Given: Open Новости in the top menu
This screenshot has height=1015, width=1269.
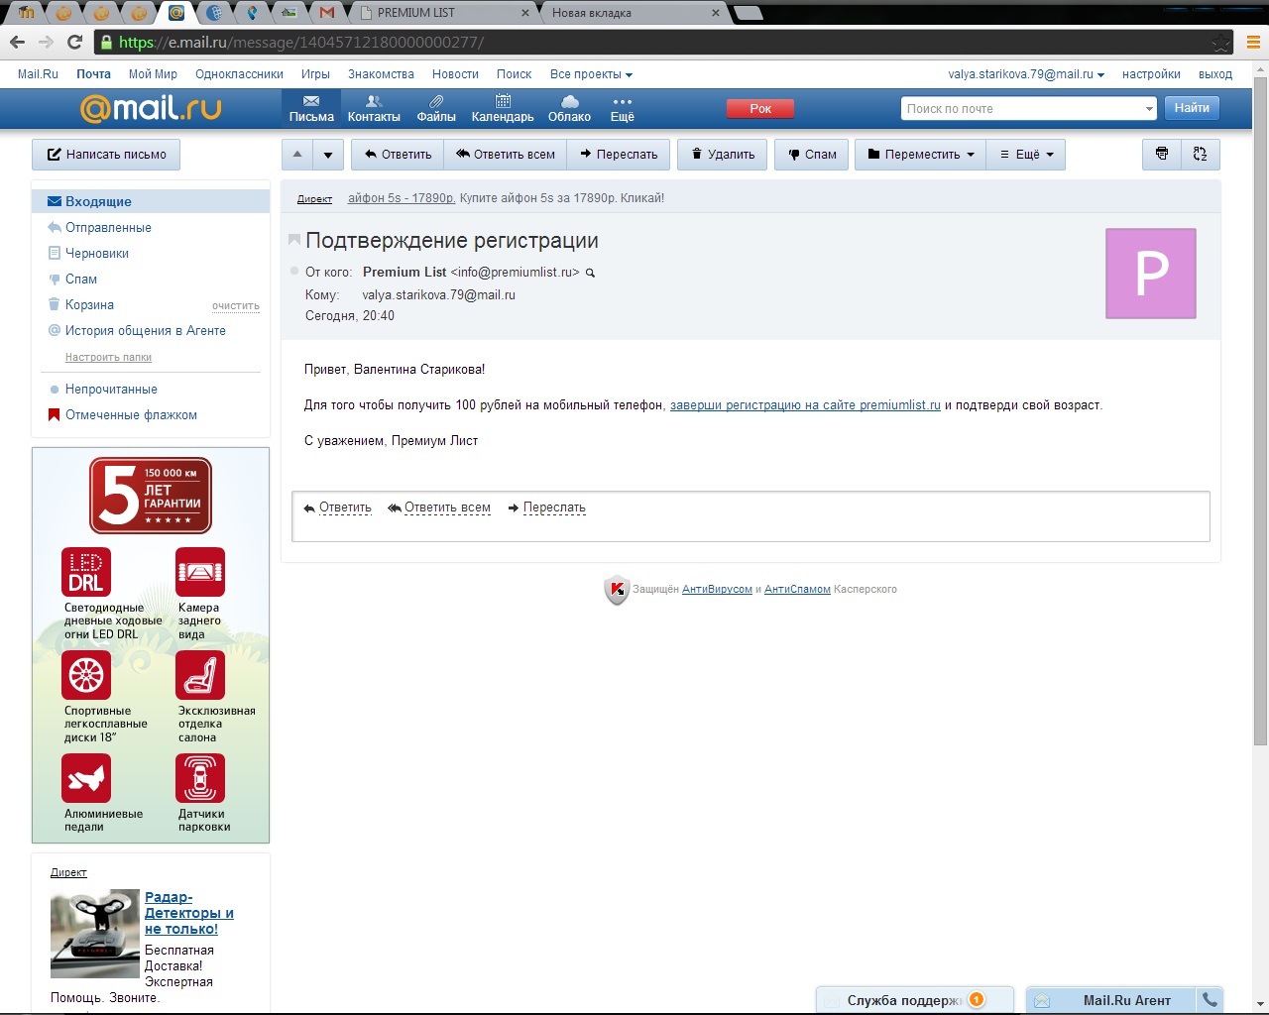Looking at the screenshot, I should pos(455,74).
